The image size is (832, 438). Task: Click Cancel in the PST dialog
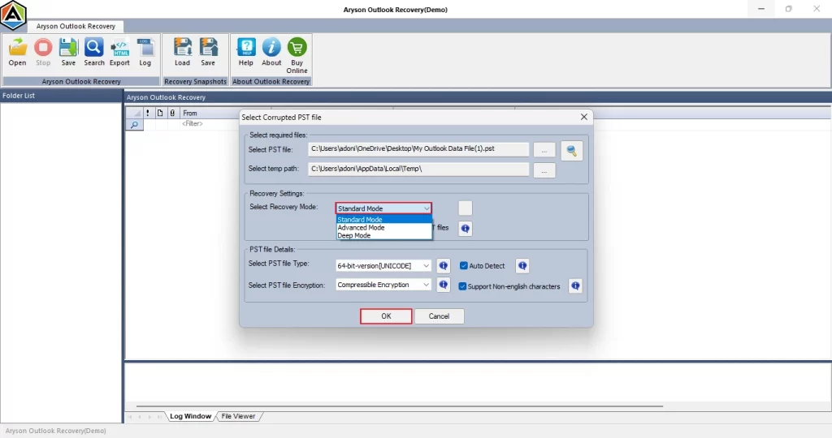(x=439, y=316)
